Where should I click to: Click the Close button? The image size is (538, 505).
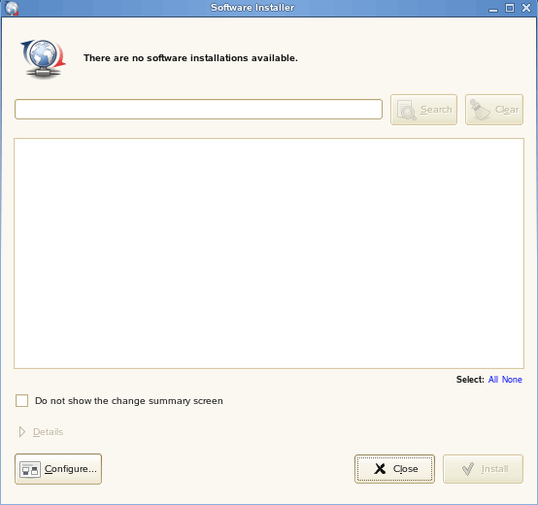pyautogui.click(x=394, y=469)
